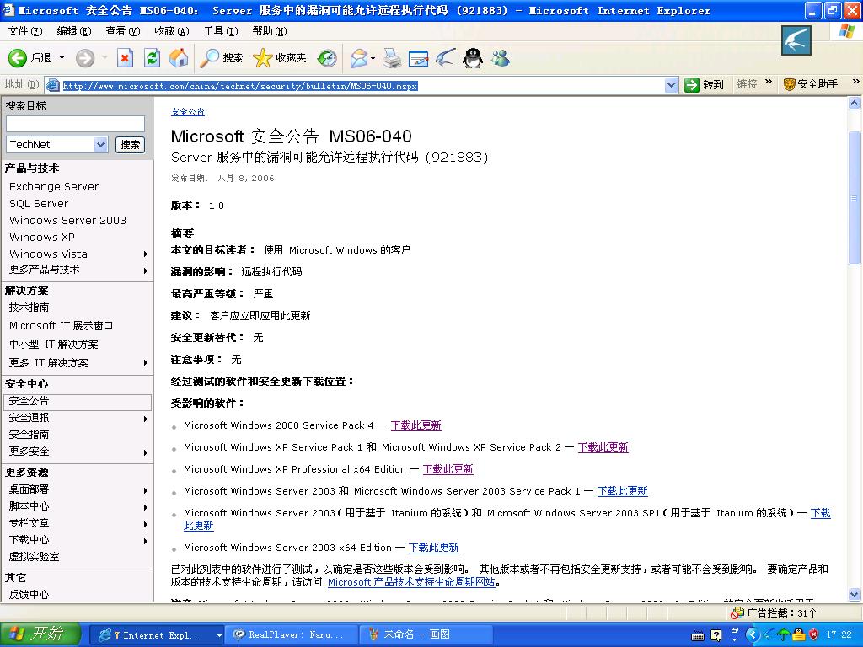
Task: Stop page loading with red X icon
Action: pyautogui.click(x=125, y=58)
